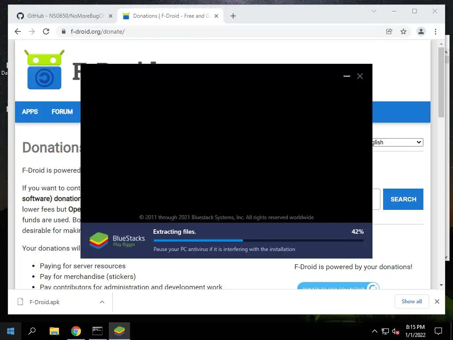Expand F-Droid.apk download options chevron
Image resolution: width=453 pixels, height=340 pixels.
tap(102, 302)
